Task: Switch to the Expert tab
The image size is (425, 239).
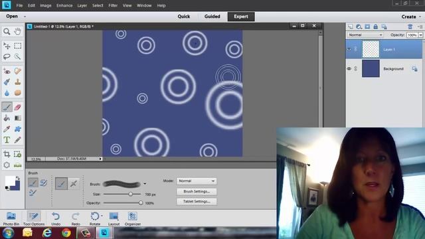Action: 241,17
